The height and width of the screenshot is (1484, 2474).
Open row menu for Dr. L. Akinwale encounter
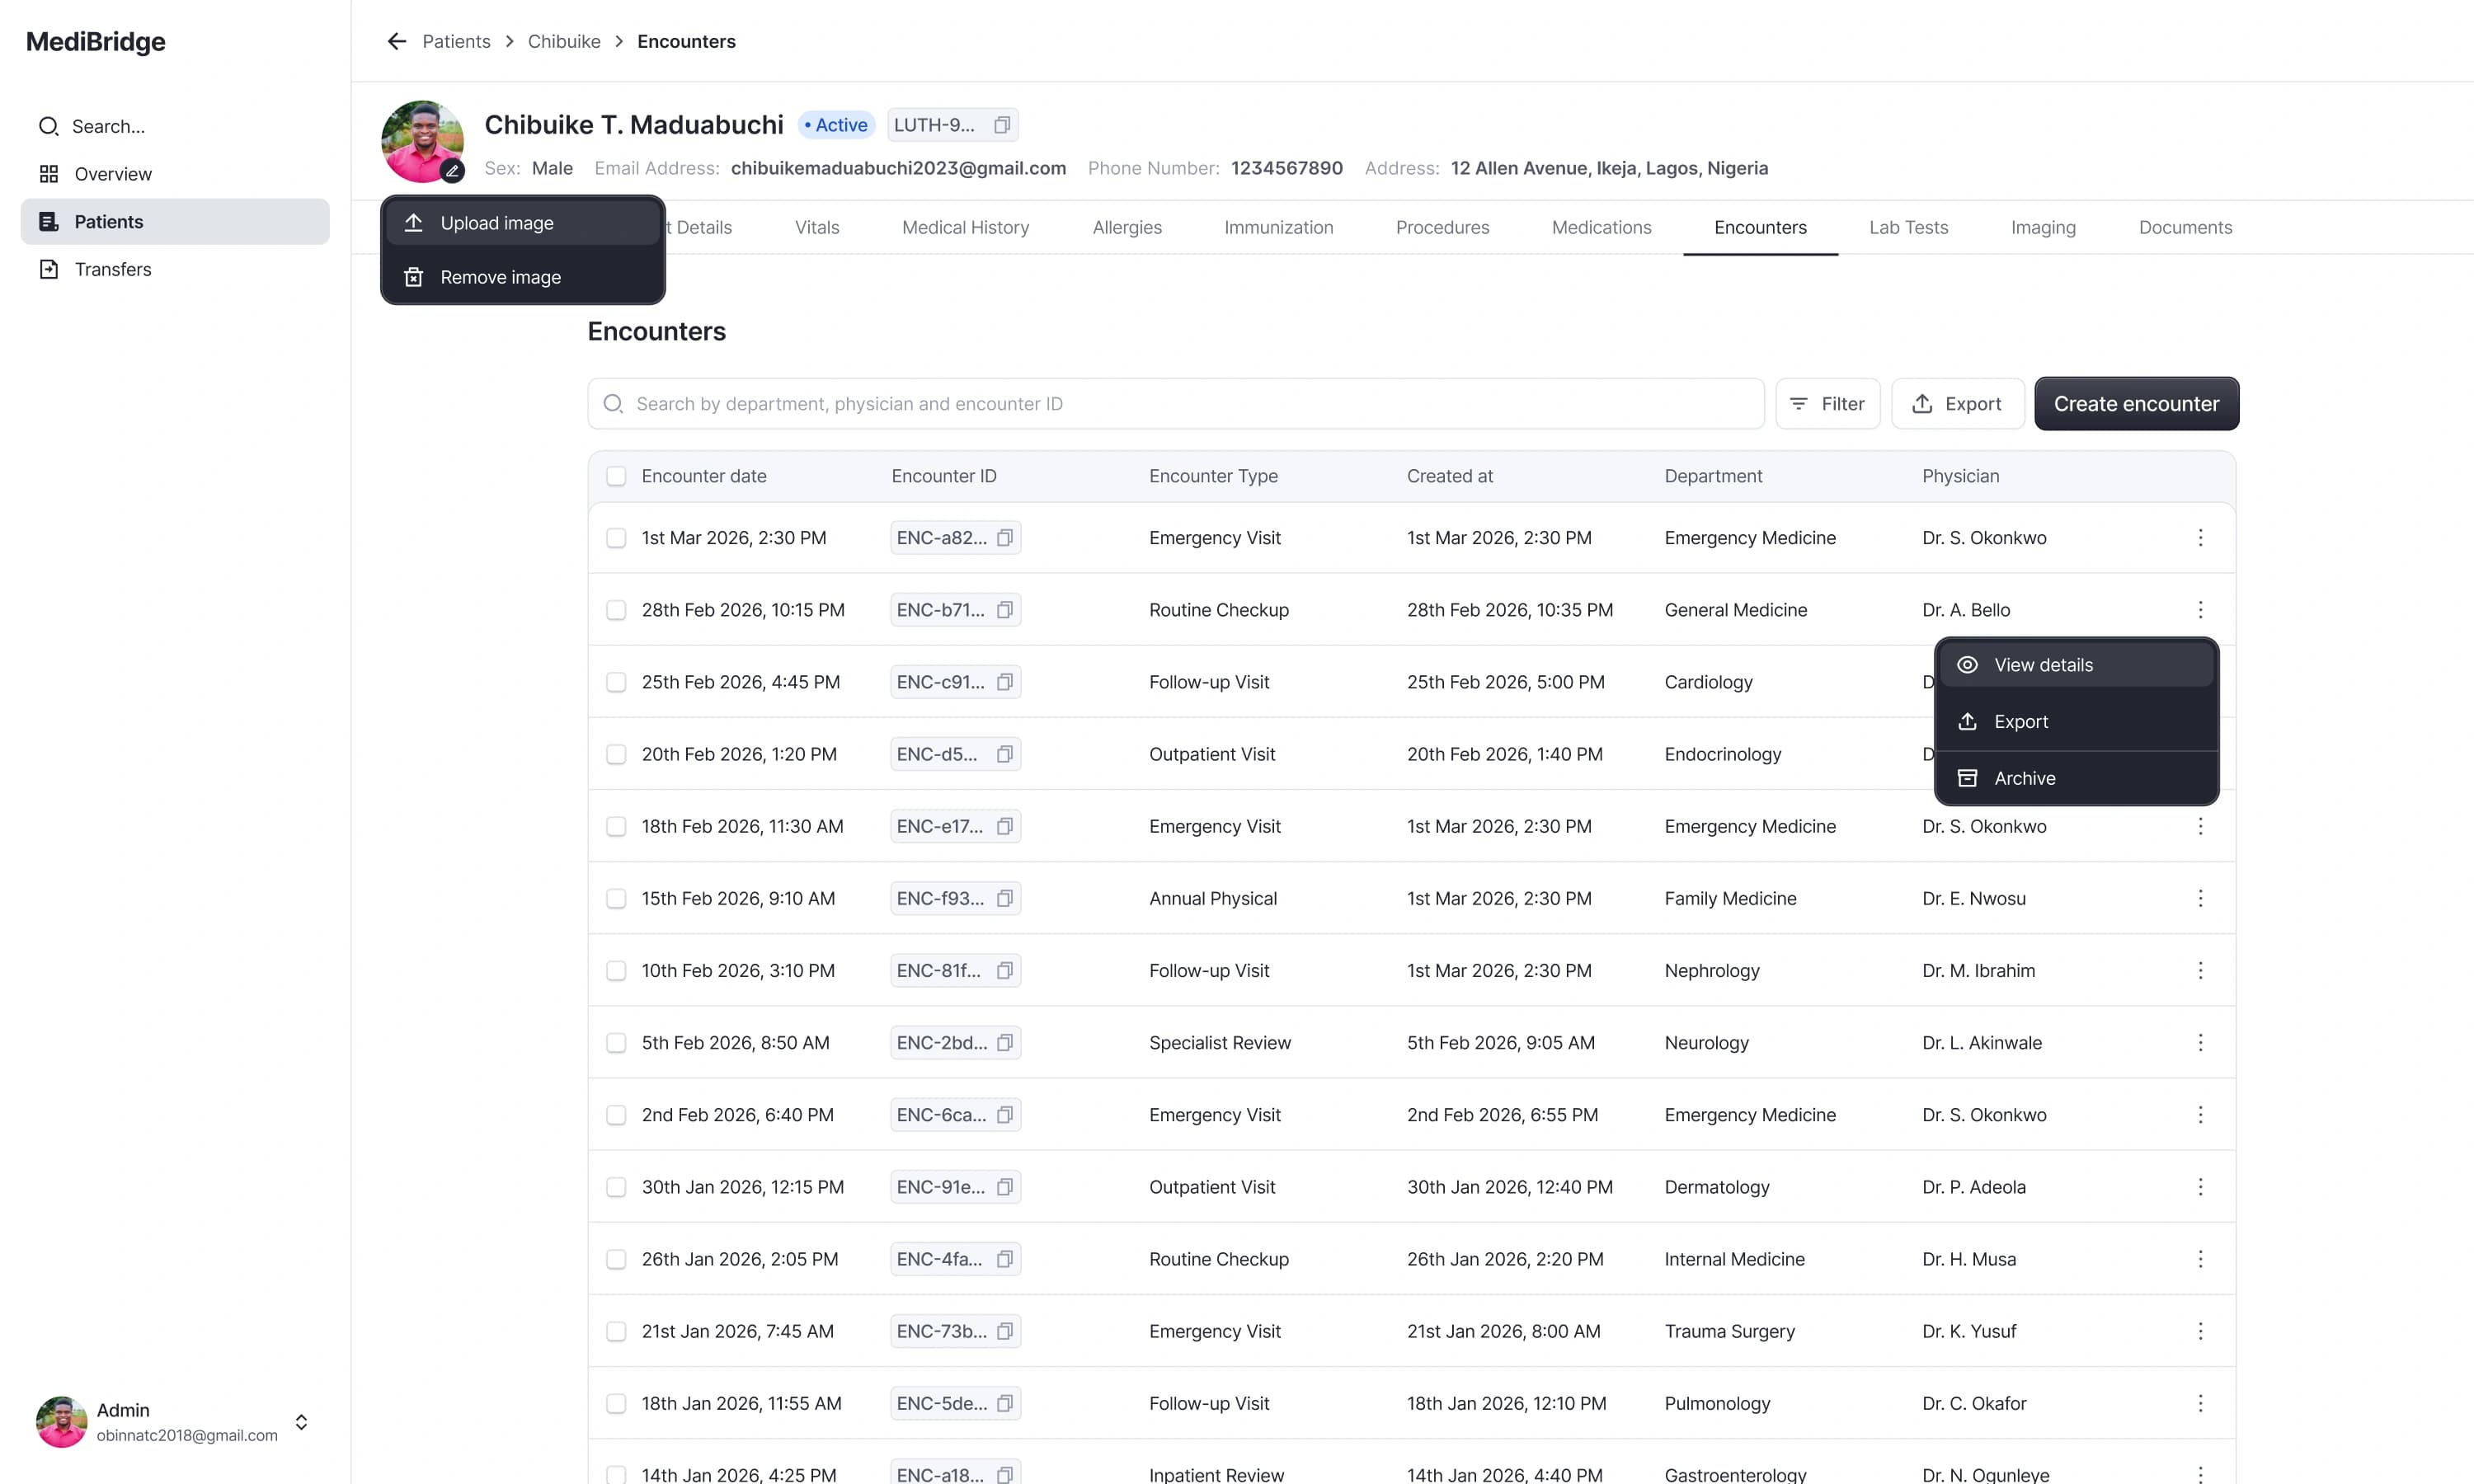tap(2200, 1042)
